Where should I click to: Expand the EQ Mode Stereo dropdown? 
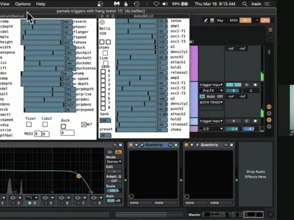tap(114, 162)
